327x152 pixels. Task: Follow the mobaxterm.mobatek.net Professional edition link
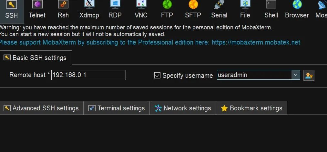coord(256,42)
